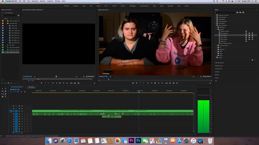This screenshot has height=145, width=259.
Task: Open Safari from the Dock
Action: [x=69, y=141]
